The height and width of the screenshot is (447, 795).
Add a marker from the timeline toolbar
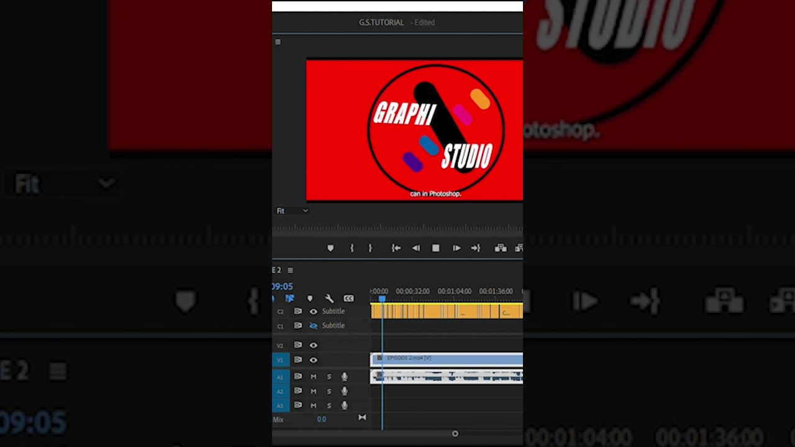310,299
